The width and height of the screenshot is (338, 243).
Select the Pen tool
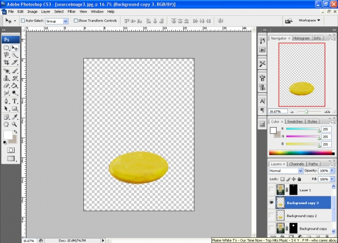click(6, 101)
